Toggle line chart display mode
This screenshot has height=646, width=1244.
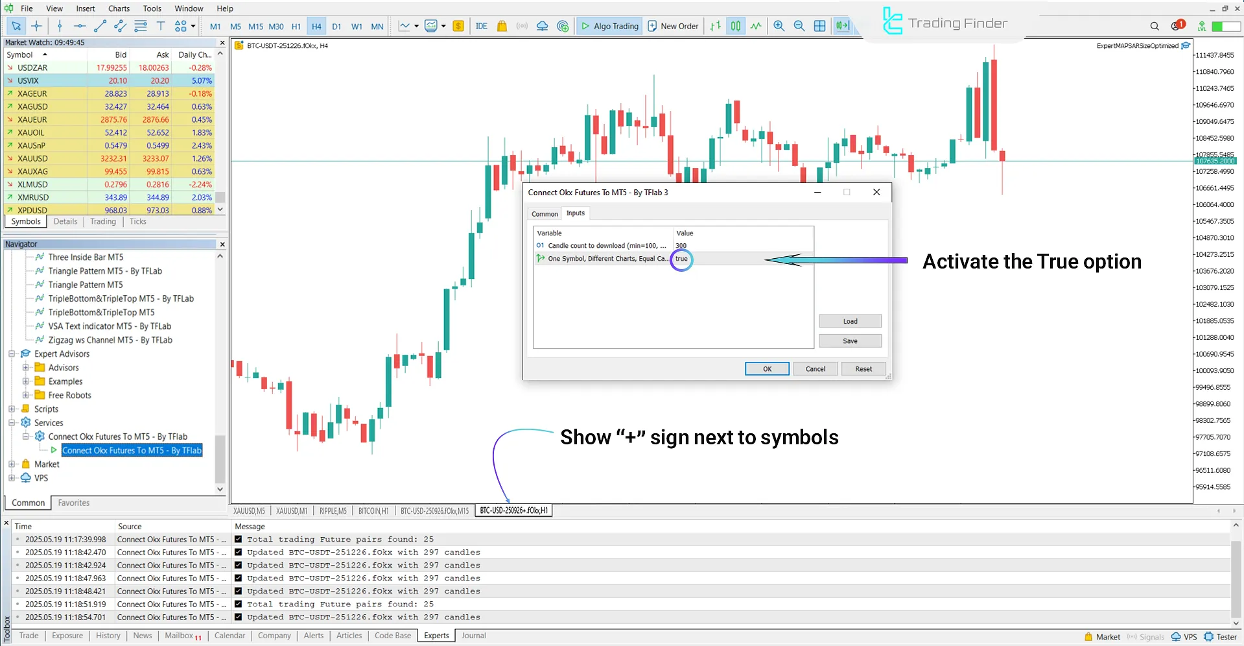click(x=756, y=26)
